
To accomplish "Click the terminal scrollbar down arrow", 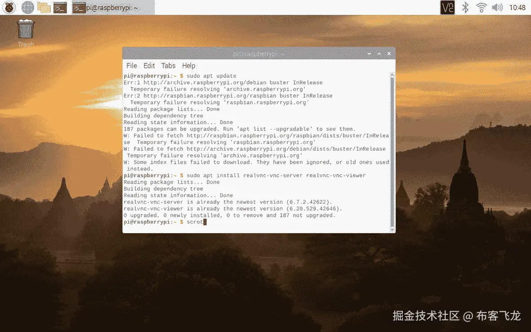I will 392,230.
